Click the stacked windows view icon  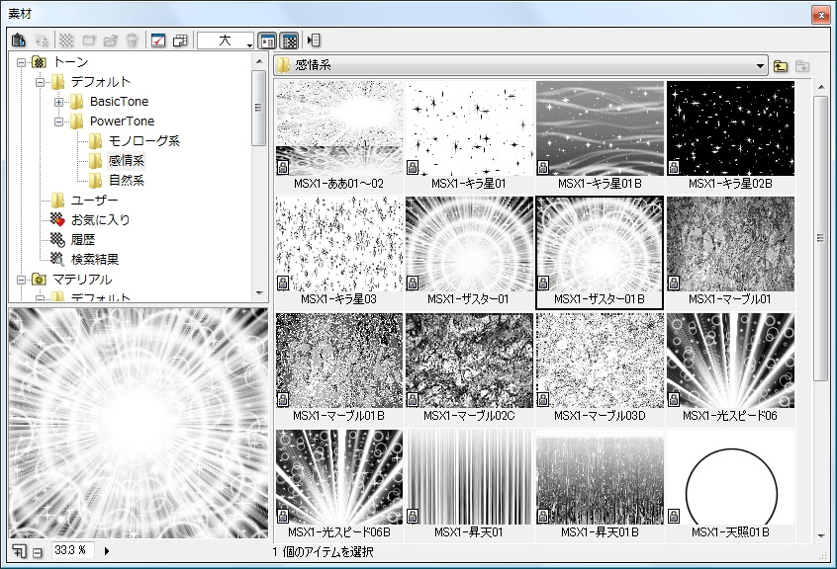pyautogui.click(x=180, y=41)
